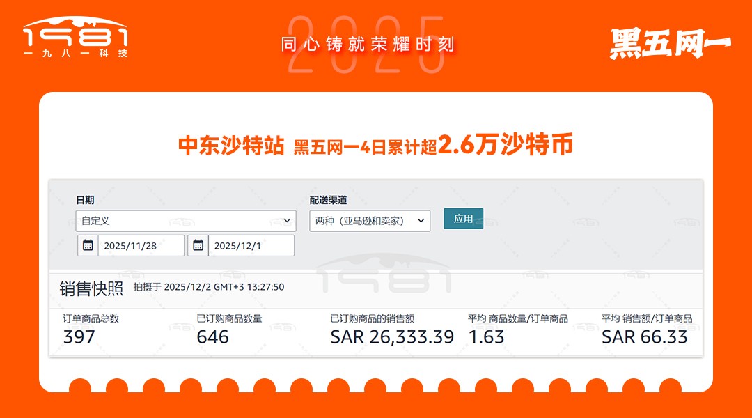The width and height of the screenshot is (752, 418).
Task: Click the chevron arrow of the 配送渠道 selector
Action: (421, 221)
